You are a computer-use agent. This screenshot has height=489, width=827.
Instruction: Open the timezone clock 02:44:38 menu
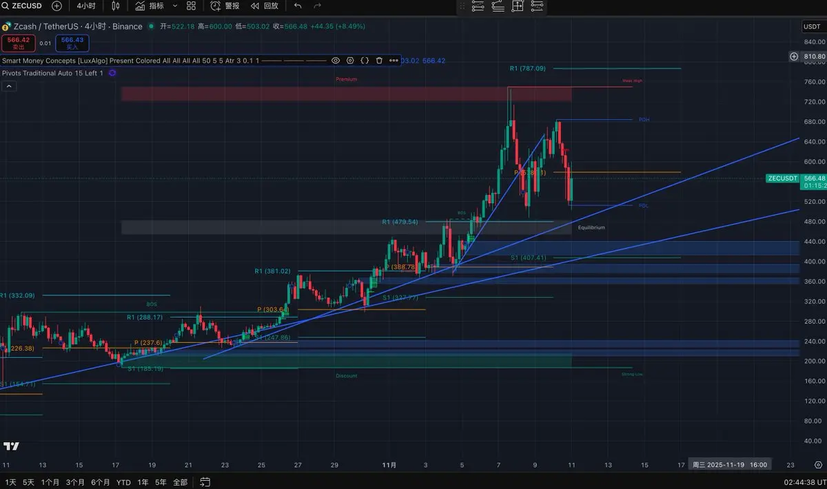pos(806,482)
